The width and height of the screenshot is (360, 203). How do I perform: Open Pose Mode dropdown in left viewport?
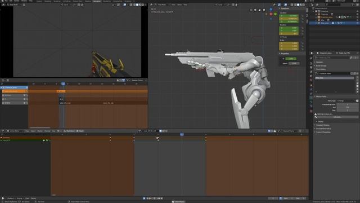tap(13, 5)
